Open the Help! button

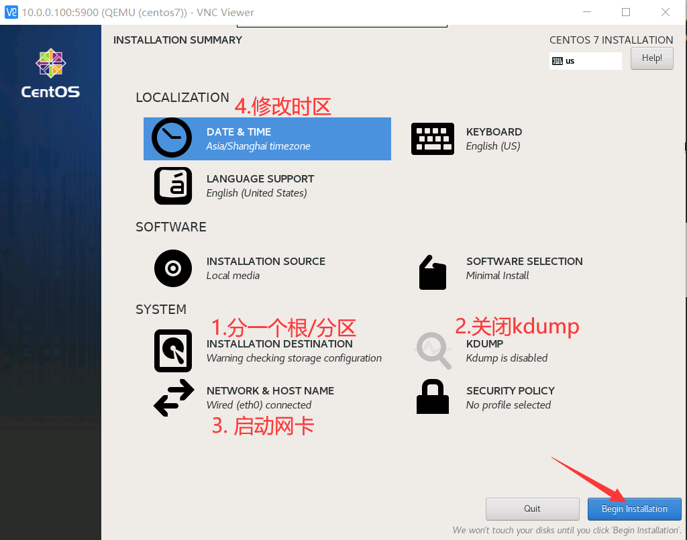coord(652,58)
